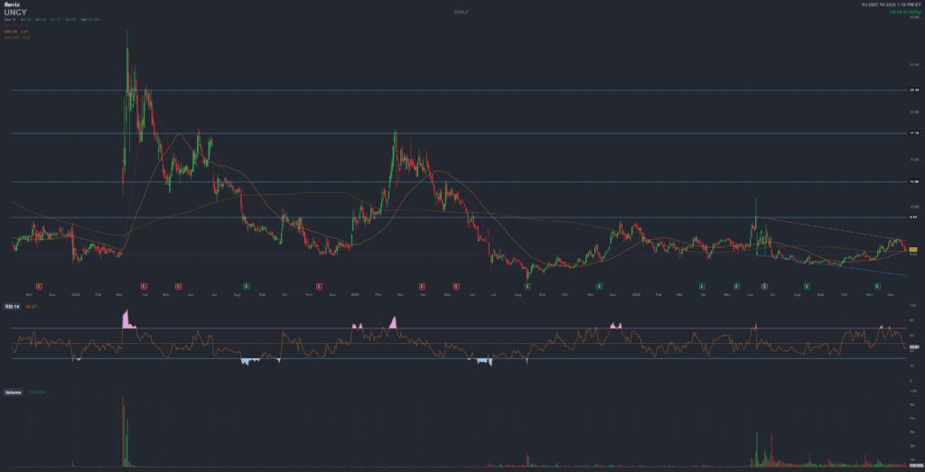Open the DAILY timeframe selector
Screen dimensions: 925x472
click(x=462, y=12)
